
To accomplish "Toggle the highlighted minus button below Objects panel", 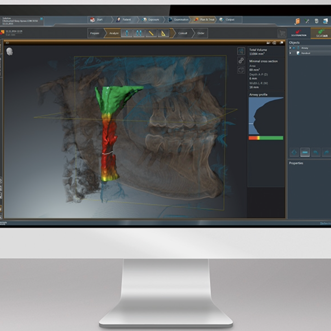I will (x=305, y=153).
